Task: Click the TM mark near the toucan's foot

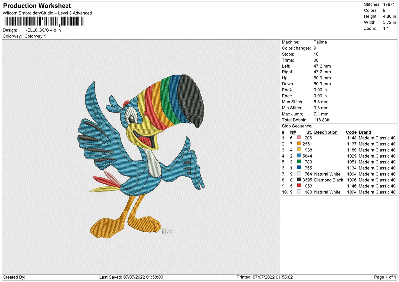Action: tap(166, 231)
